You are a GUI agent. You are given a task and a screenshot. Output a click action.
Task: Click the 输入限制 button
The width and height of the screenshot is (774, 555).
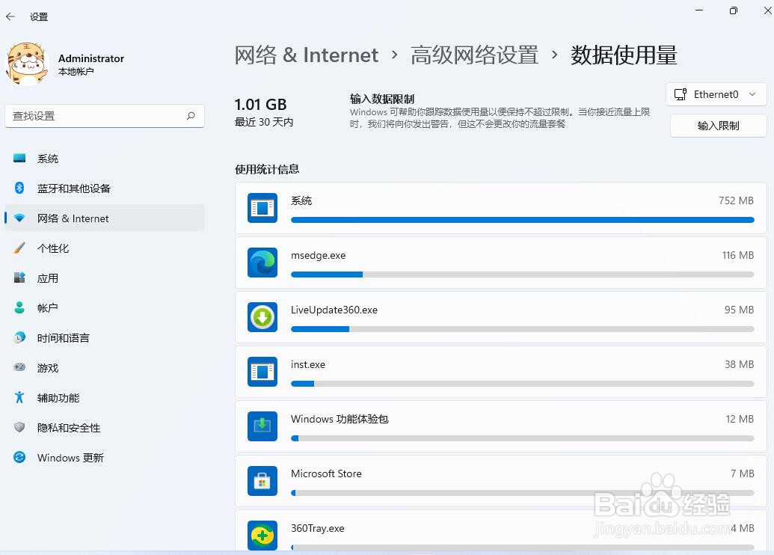pyautogui.click(x=718, y=126)
